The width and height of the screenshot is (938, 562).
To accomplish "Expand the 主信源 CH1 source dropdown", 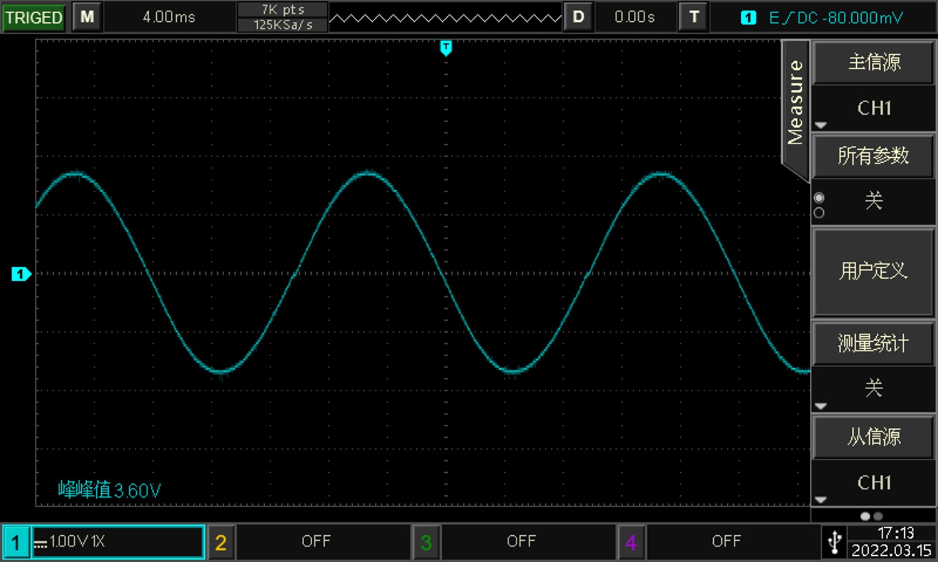I will click(872, 109).
